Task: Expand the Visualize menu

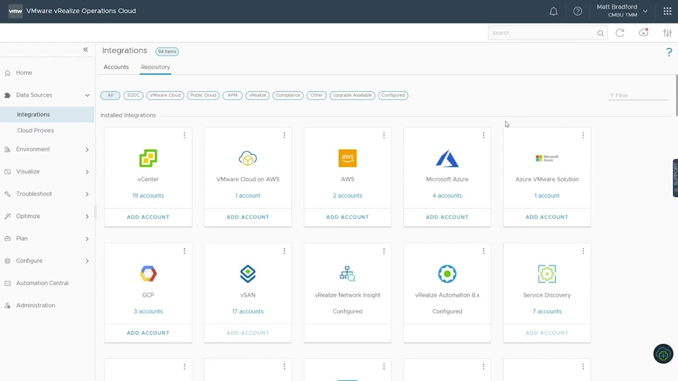Action: pyautogui.click(x=87, y=172)
